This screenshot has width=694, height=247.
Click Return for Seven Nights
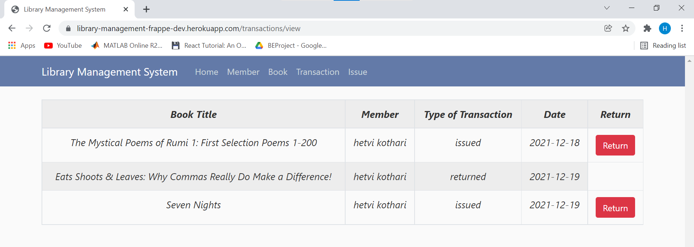click(615, 208)
